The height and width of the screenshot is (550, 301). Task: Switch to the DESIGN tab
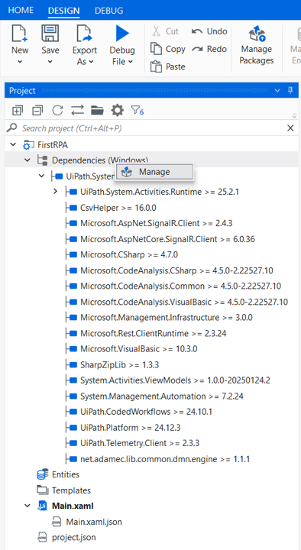click(64, 11)
